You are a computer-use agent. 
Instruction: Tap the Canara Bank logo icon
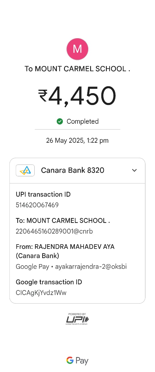[x=25, y=170]
